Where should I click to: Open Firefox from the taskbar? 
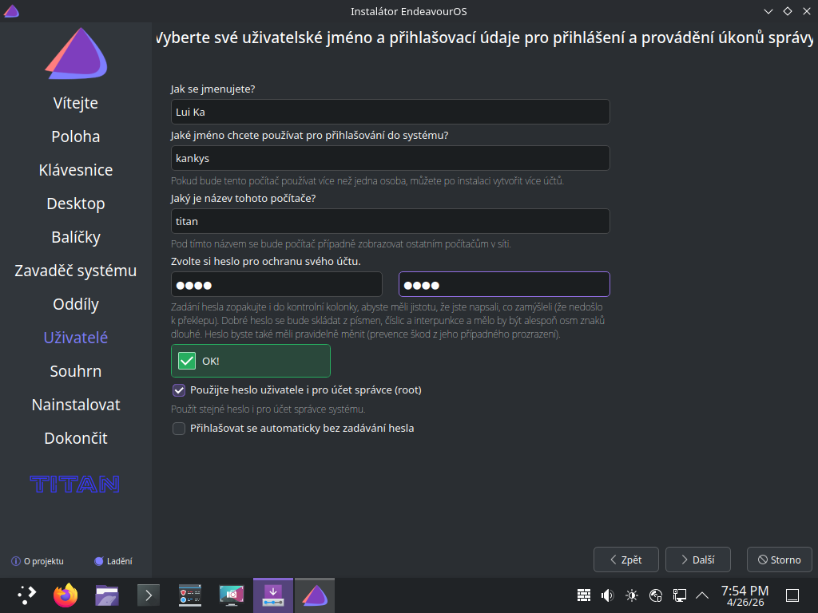[66, 595]
